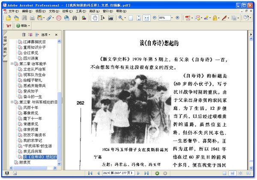Open the 文件 menu
Screen dimensions: 257x180
13,11
